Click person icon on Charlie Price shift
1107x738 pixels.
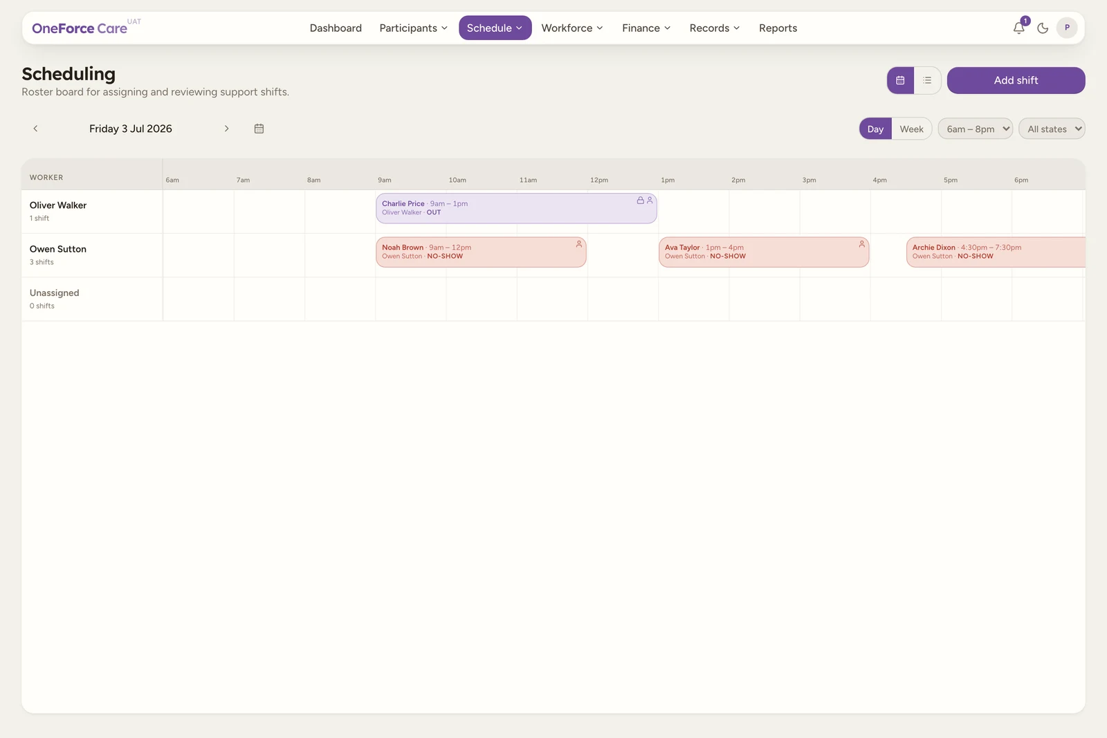pos(650,201)
